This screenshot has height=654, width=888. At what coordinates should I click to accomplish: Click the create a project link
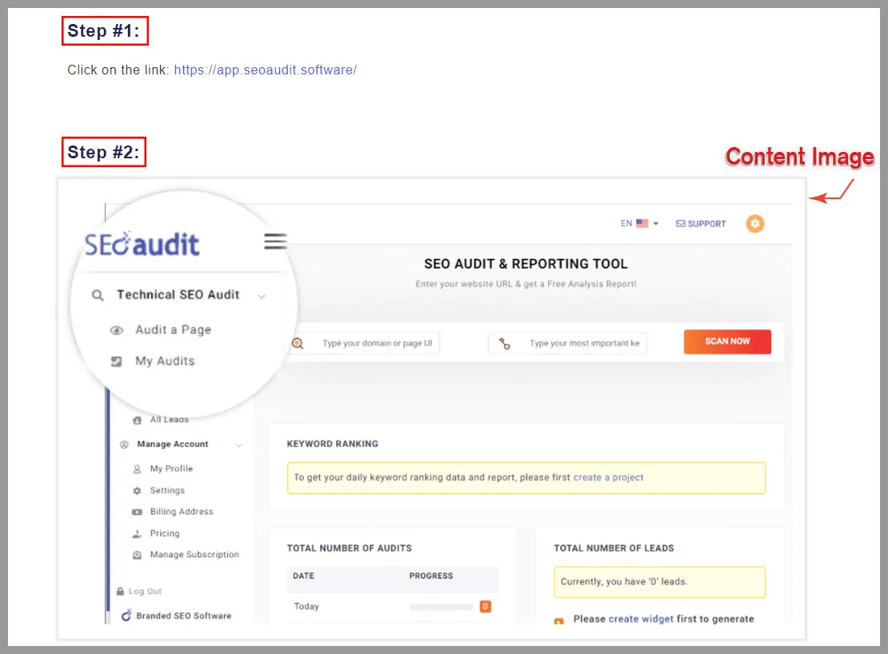[608, 477]
